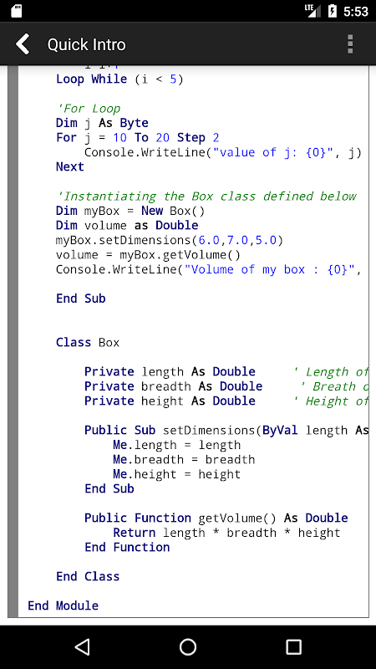376x669 pixels.
Task: Click the 'End Module' line
Action: point(64,605)
